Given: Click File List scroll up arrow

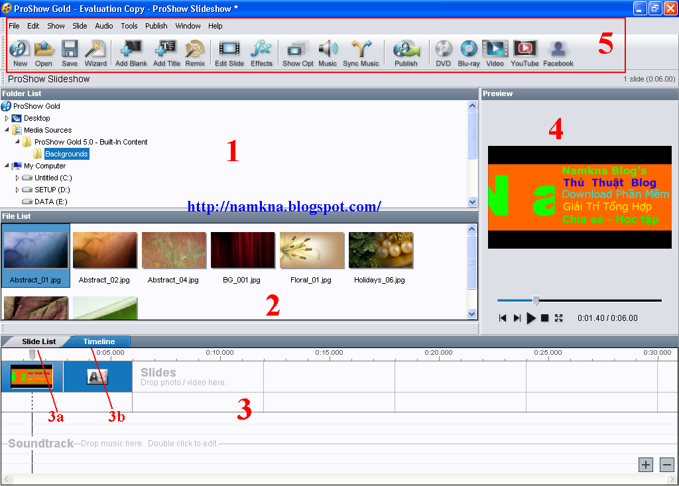Looking at the screenshot, I should tap(472, 229).
